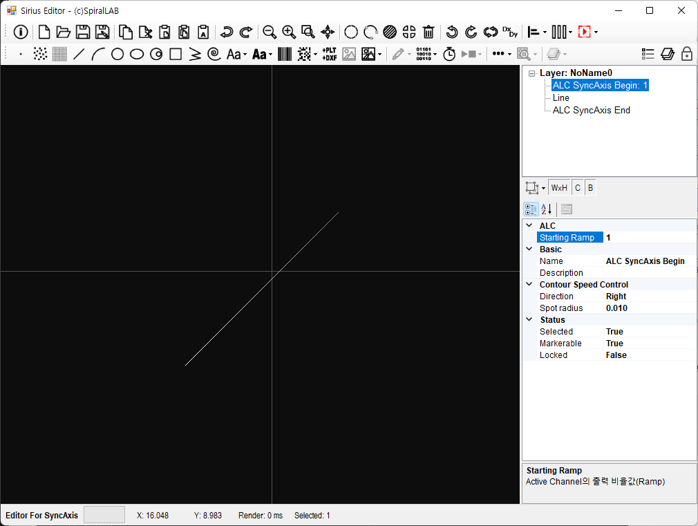Click the Pan move arrows icon

328,32
